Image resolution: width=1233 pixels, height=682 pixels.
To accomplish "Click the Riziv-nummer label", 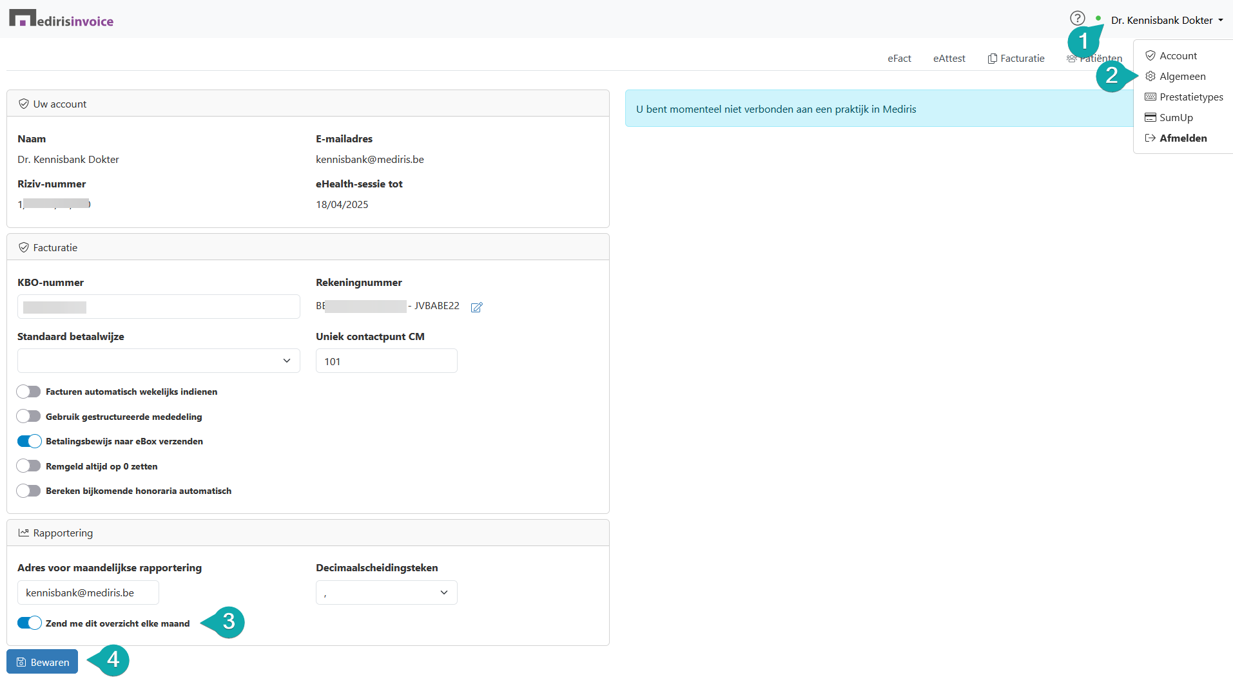I will pyautogui.click(x=52, y=184).
